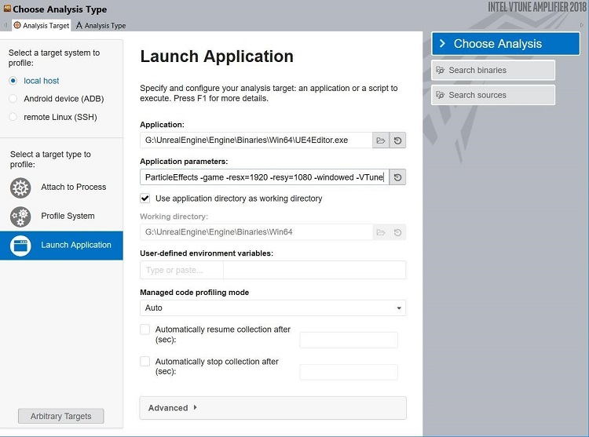Click Working directory reset icon
Viewport: 589px width, 437px height.
397,232
